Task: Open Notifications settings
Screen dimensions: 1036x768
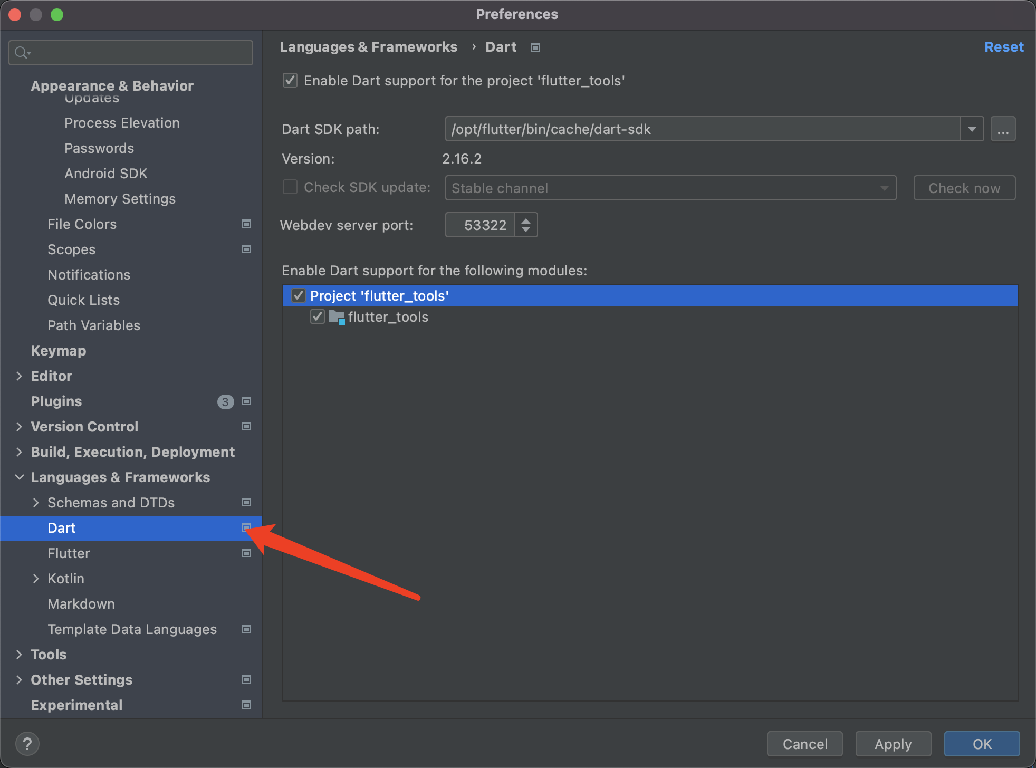Action: coord(89,275)
